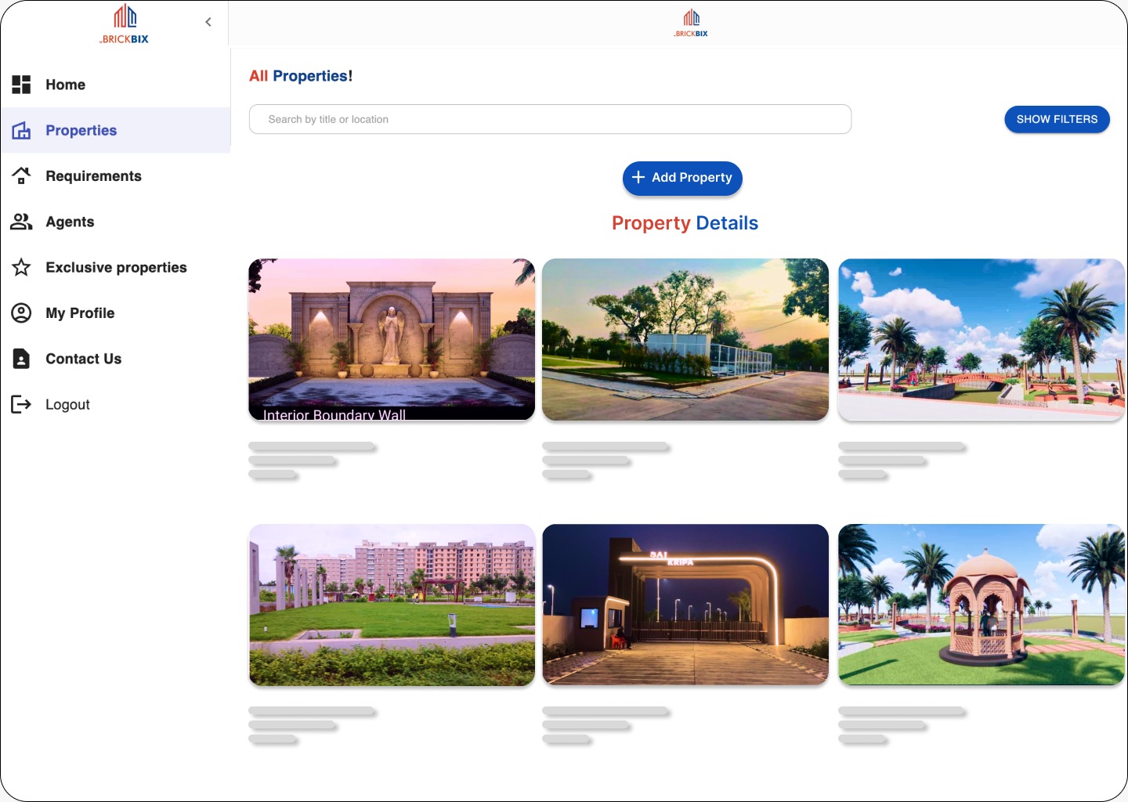
Task: Click the Requirements house icon
Action: (21, 175)
